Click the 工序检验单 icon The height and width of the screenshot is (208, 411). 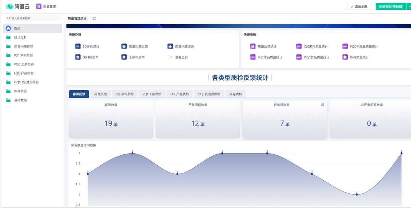coord(124,57)
